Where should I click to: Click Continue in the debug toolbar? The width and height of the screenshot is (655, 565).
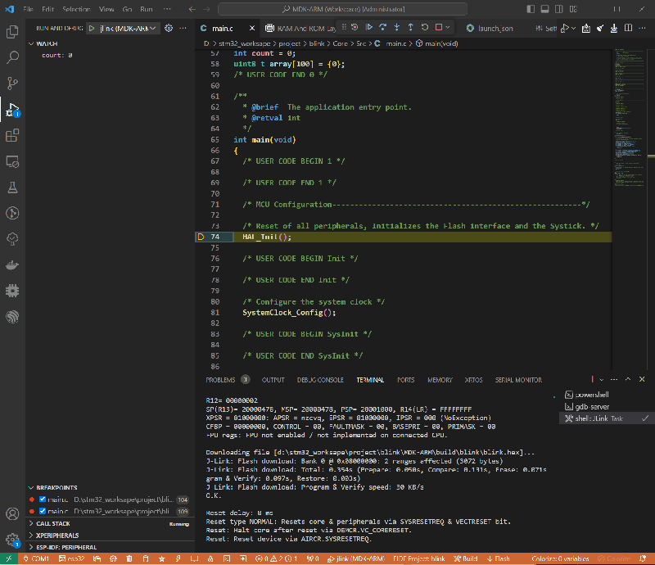[368, 26]
